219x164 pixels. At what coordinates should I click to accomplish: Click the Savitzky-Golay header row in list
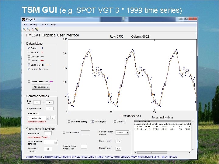click(162, 121)
